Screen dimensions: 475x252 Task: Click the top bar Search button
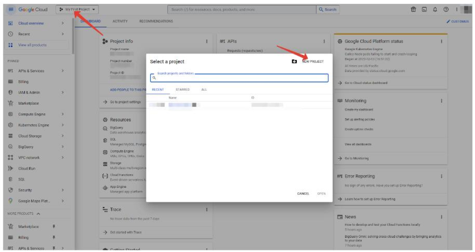328,9
